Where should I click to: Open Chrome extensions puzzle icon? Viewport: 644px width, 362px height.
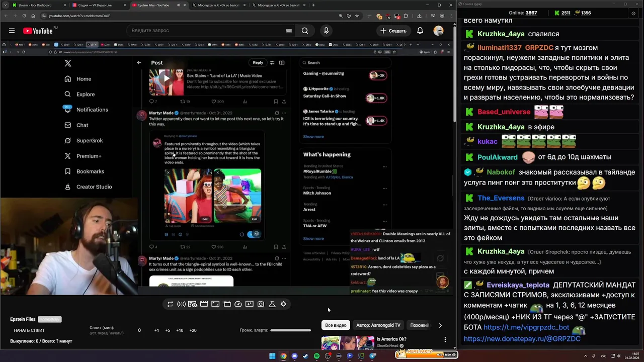[406, 16]
